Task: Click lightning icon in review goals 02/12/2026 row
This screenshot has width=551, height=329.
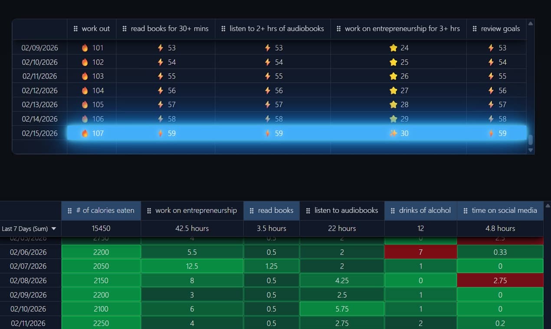Action: click(491, 90)
